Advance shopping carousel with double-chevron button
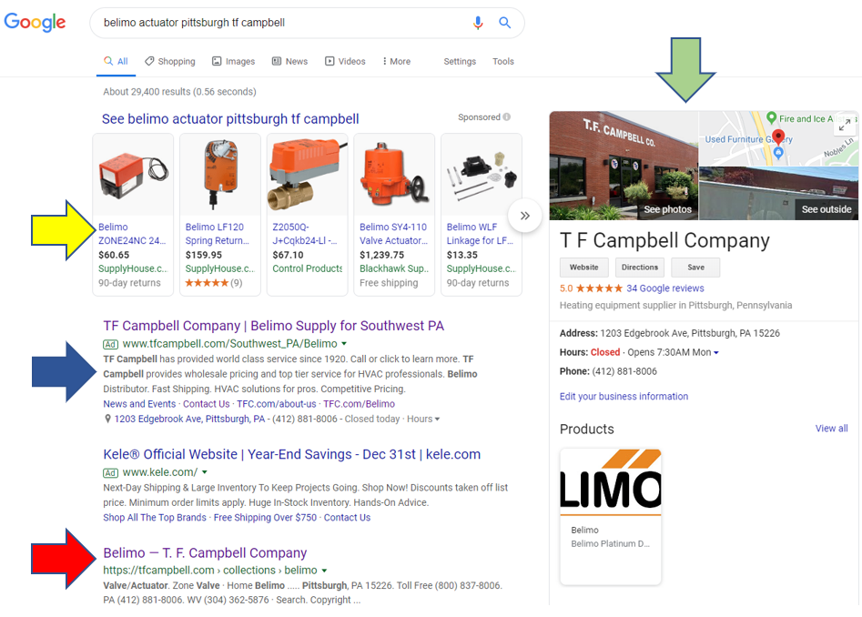This screenshot has height=617, width=862. click(x=525, y=216)
